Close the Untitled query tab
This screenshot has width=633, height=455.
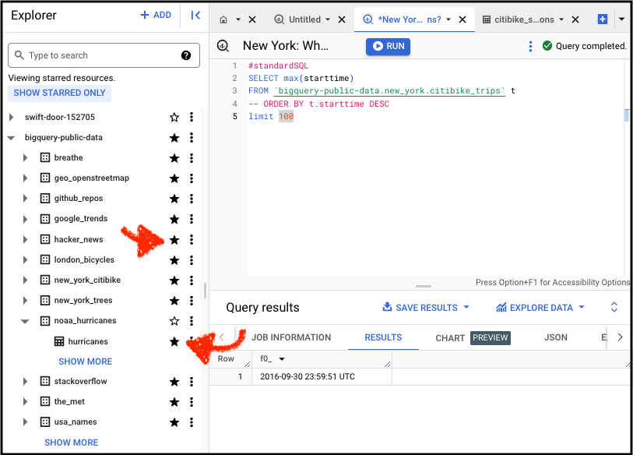pyautogui.click(x=342, y=19)
